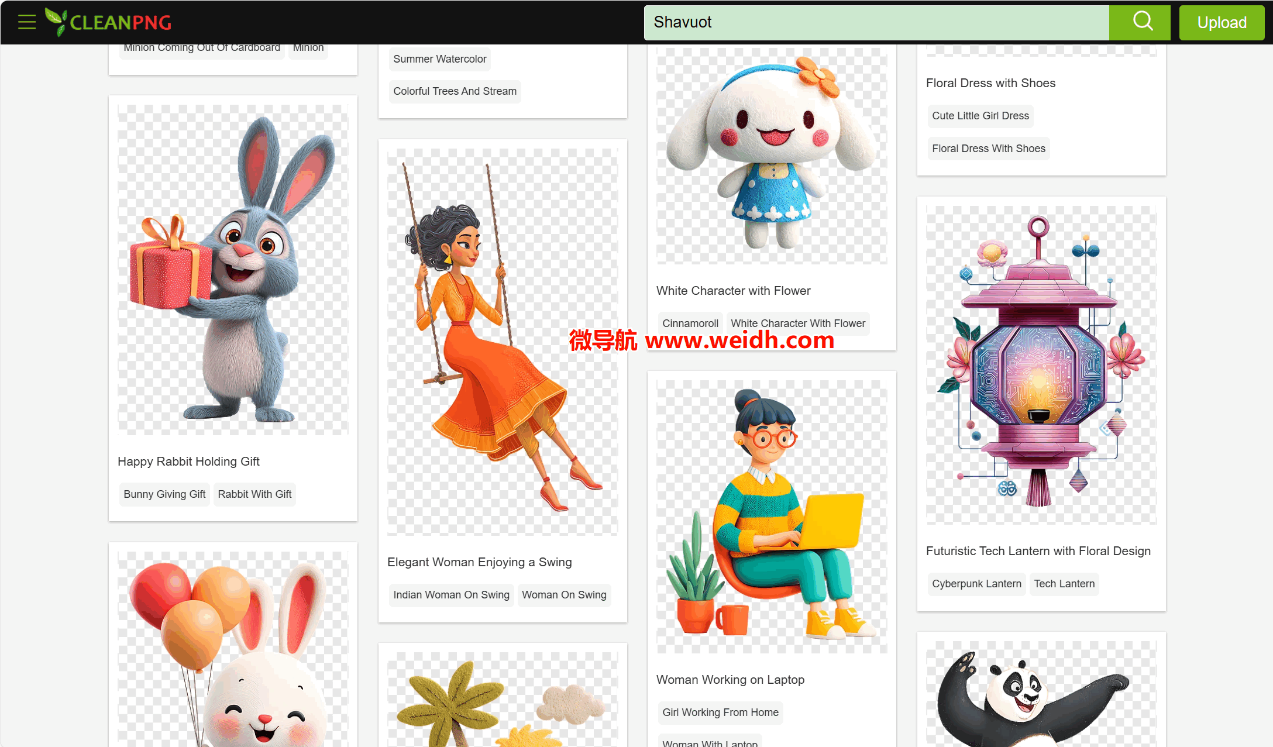Open the woman with laptop image
Screen dimensions: 1273x747
point(771,516)
